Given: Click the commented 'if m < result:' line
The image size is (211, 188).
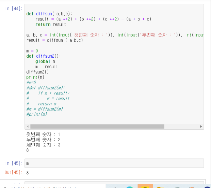Looking at the screenshot, I should click(54, 93).
